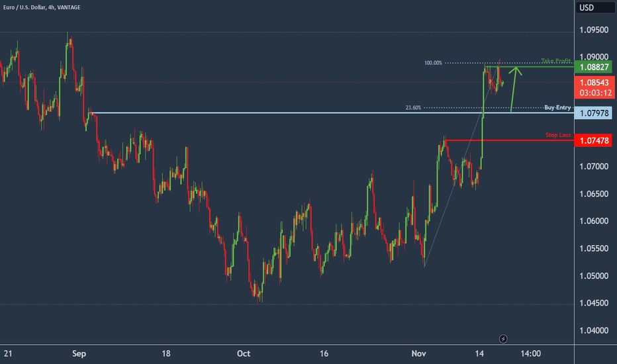Viewport: 617px width, 364px height.
Task: Select the Buy Entry line label
Action: (557, 107)
